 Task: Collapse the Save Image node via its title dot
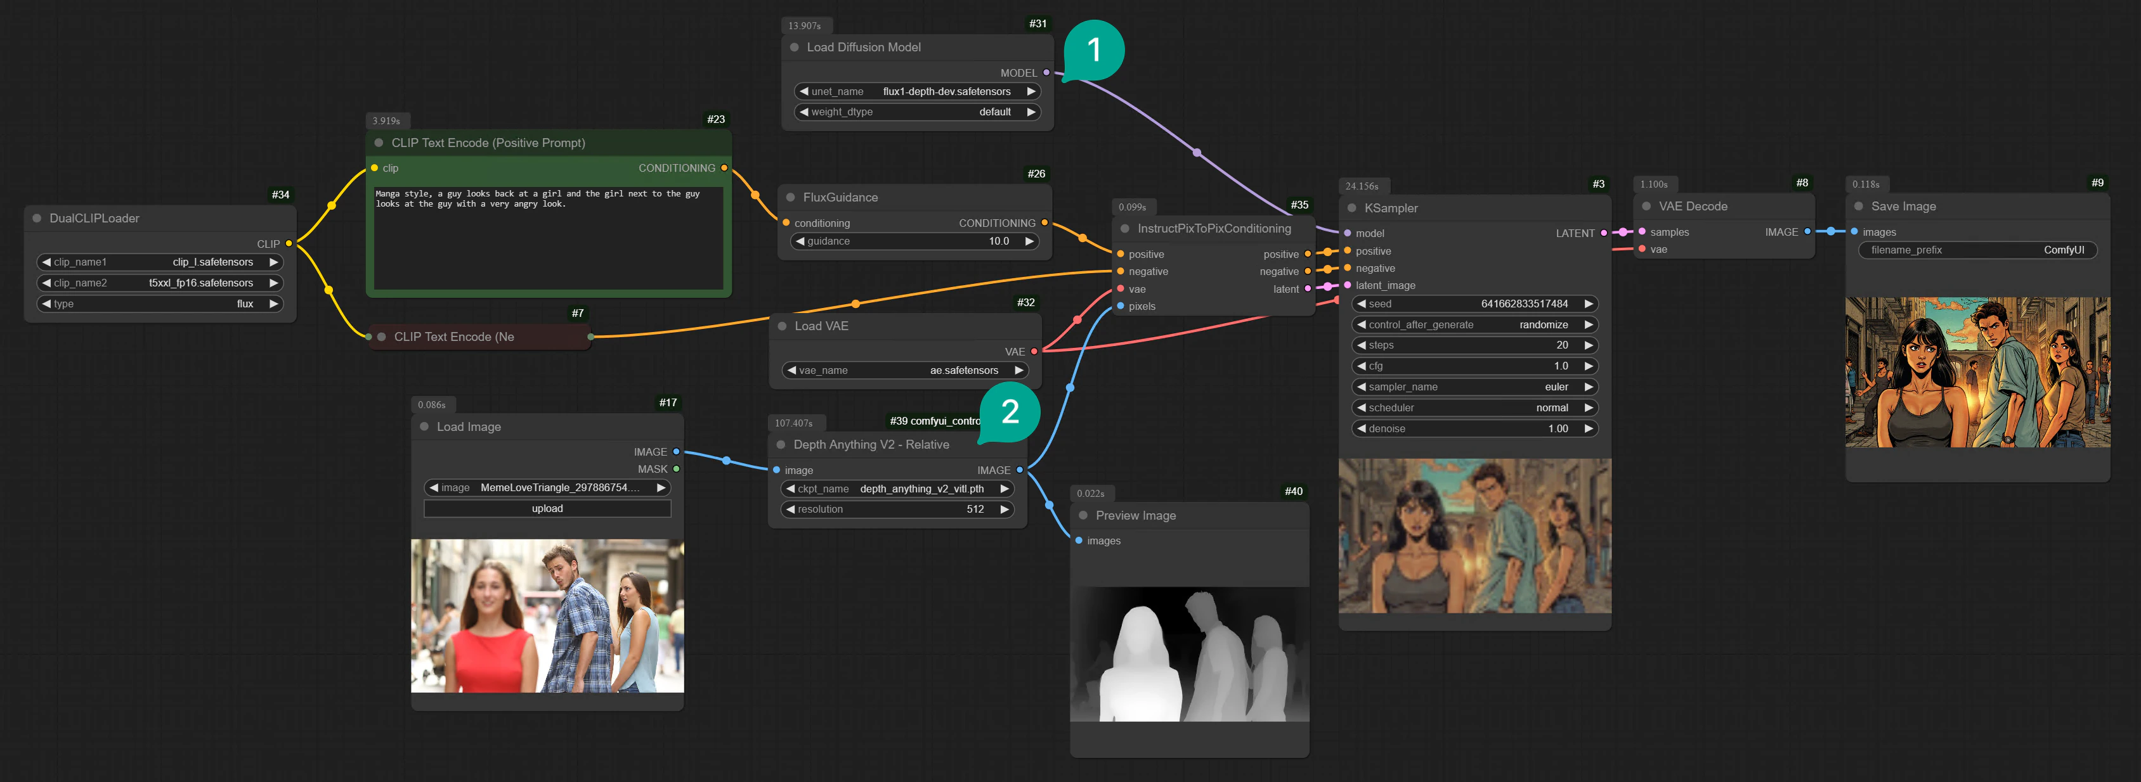click(1858, 207)
